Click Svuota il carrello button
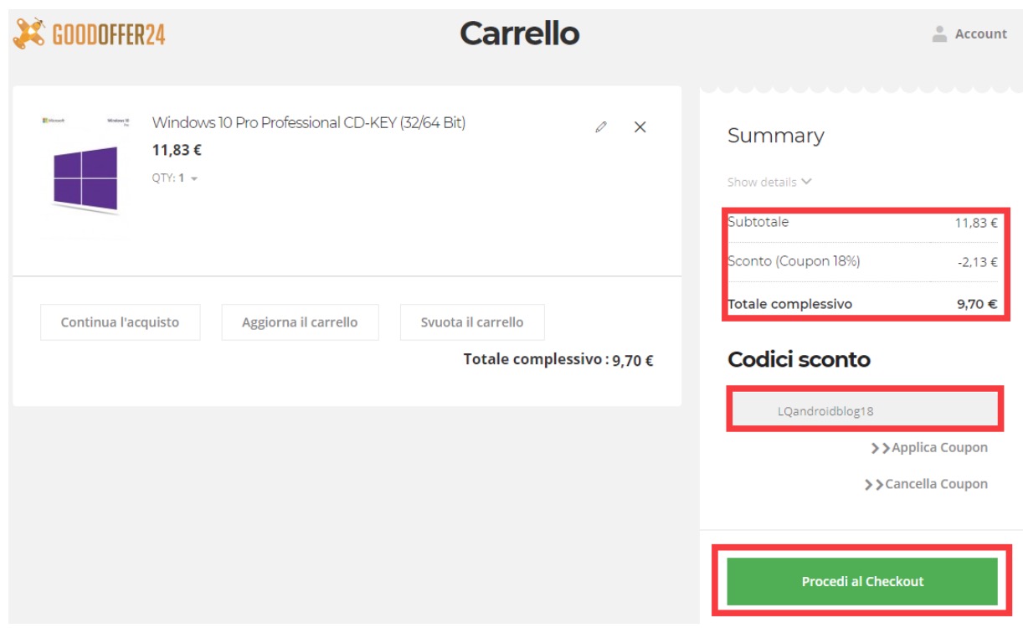 click(472, 322)
